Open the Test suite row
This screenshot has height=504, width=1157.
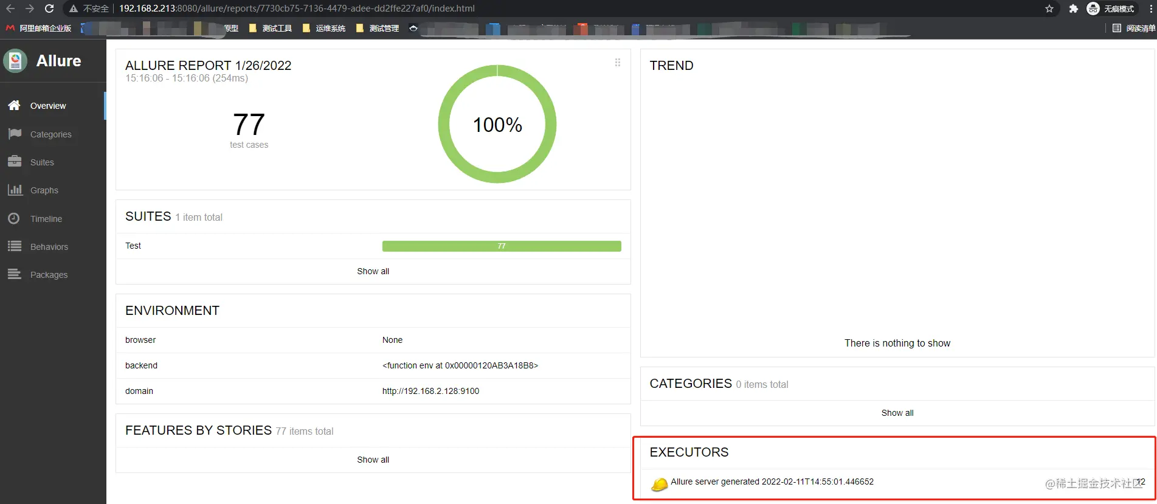click(x=373, y=246)
